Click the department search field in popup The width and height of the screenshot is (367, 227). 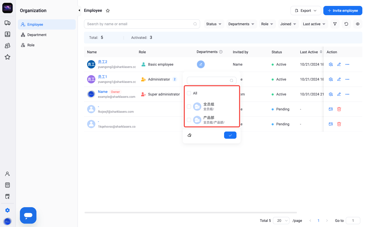pos(212,81)
